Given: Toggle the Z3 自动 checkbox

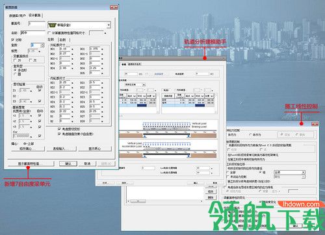Looking at the screenshot, I should pos(40,101).
